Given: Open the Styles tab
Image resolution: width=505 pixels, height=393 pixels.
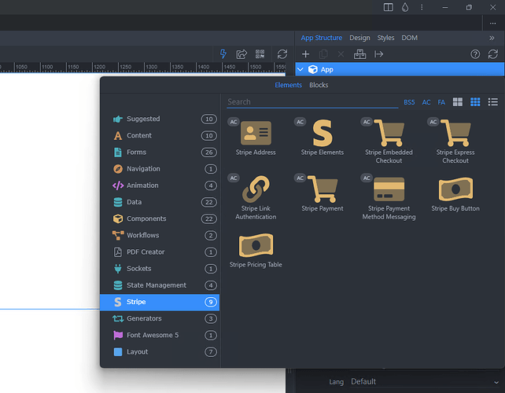Looking at the screenshot, I should click(x=385, y=38).
